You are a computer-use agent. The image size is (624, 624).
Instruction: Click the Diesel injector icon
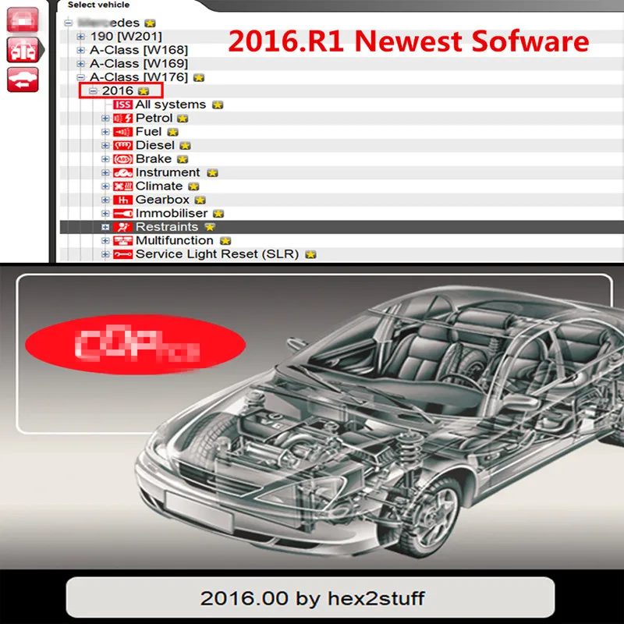coord(122,145)
